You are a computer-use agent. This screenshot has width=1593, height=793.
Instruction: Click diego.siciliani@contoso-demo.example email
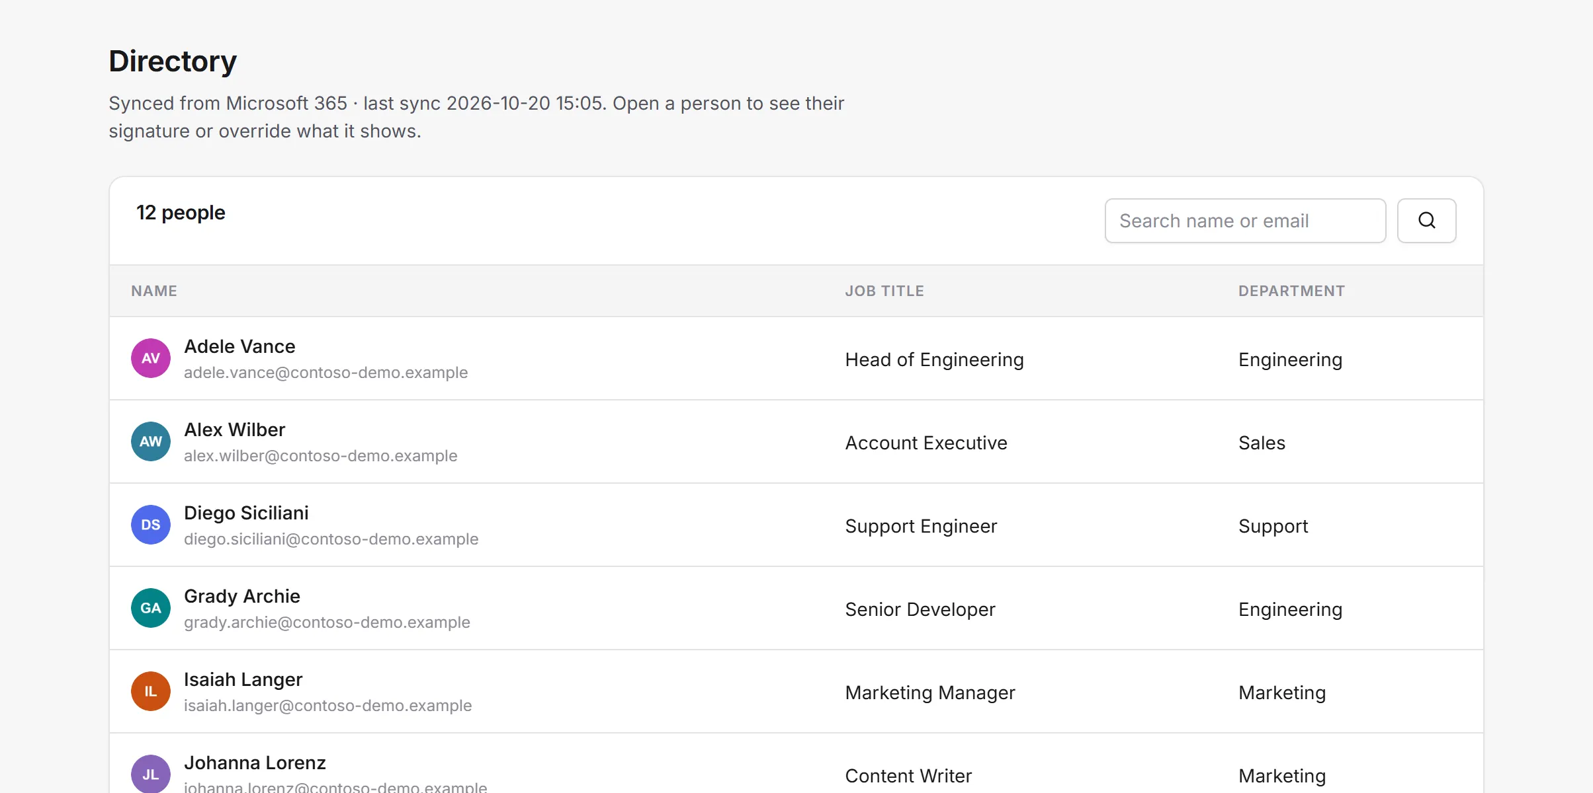coord(331,539)
